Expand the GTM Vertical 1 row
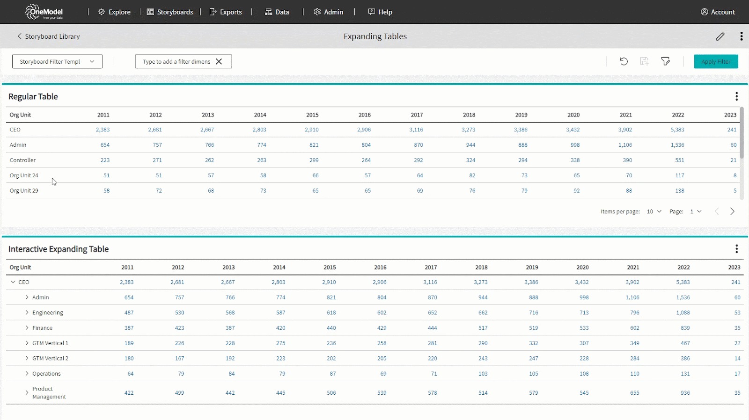The height and width of the screenshot is (420, 749). point(27,343)
